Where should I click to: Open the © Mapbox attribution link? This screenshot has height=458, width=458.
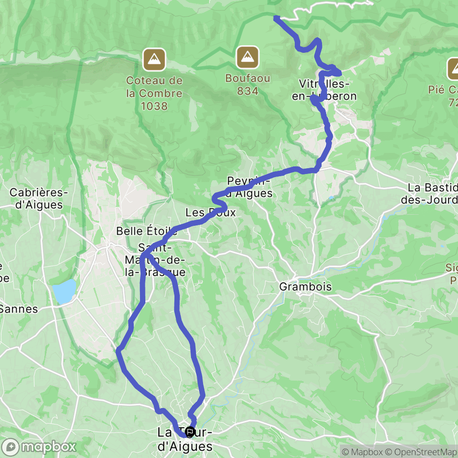point(362,452)
